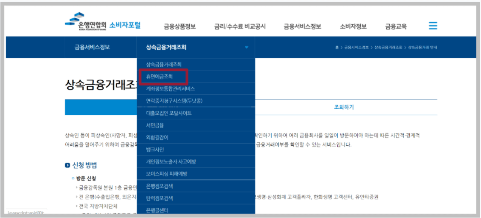Open 금리/수수료 비교공시 menu

(x=240, y=26)
